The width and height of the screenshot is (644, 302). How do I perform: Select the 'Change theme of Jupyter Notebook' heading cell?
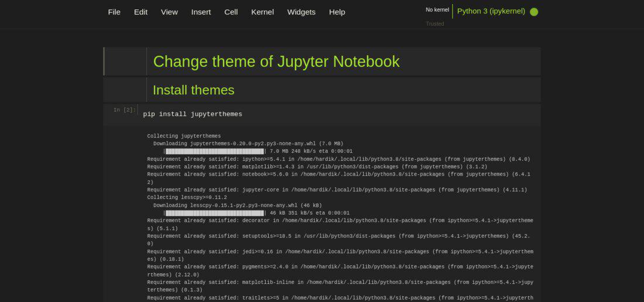click(x=322, y=61)
